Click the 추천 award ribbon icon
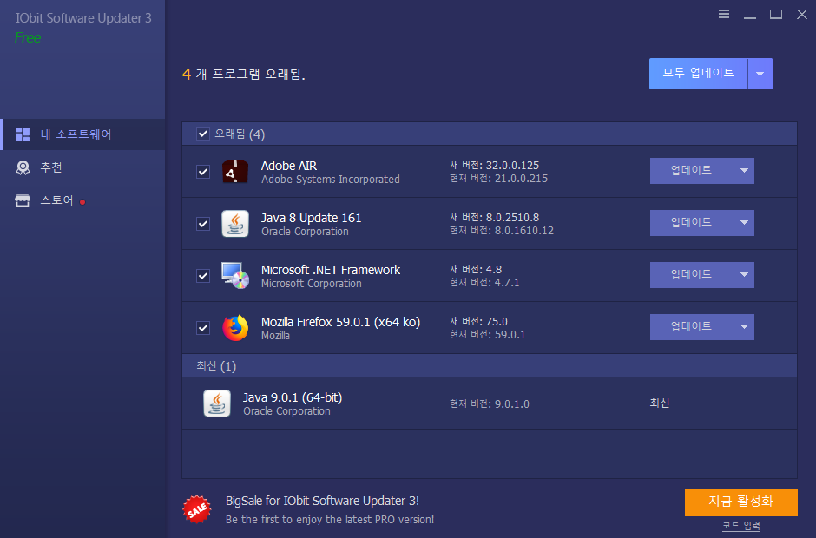816x538 pixels. [x=23, y=167]
